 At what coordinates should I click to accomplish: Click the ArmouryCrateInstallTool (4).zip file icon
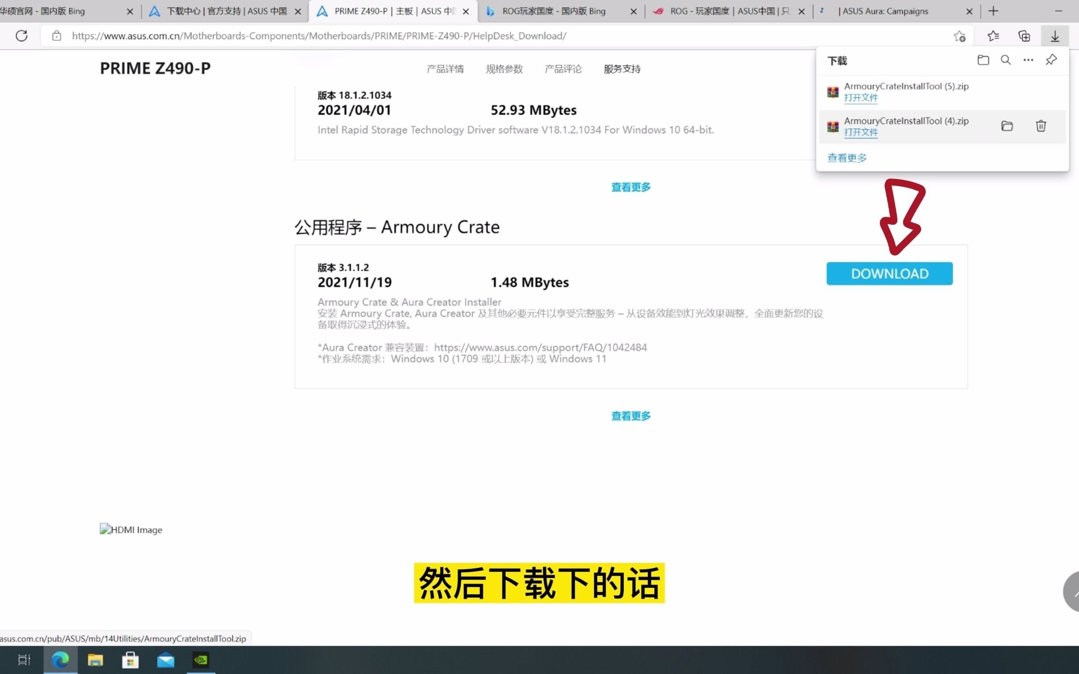[833, 127]
